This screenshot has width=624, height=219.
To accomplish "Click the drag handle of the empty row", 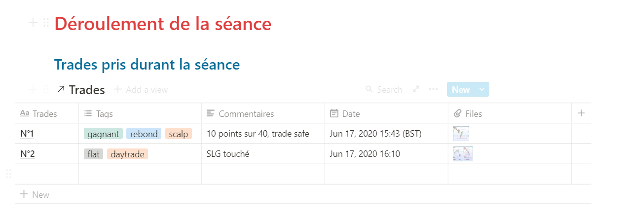I will pyautogui.click(x=8, y=174).
